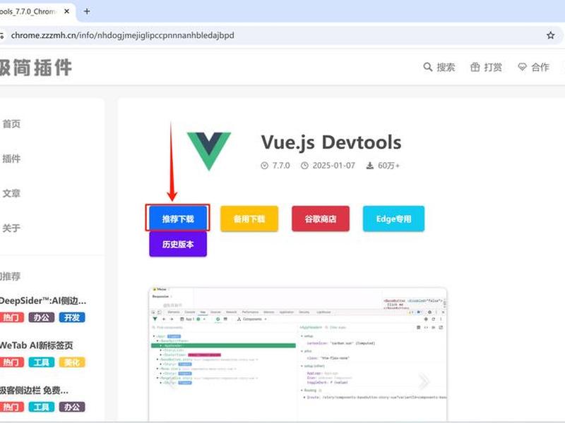Viewport: 565px width, 423px height.
Task: Open WeTab AI新标签页 recommendation
Action: [37, 345]
